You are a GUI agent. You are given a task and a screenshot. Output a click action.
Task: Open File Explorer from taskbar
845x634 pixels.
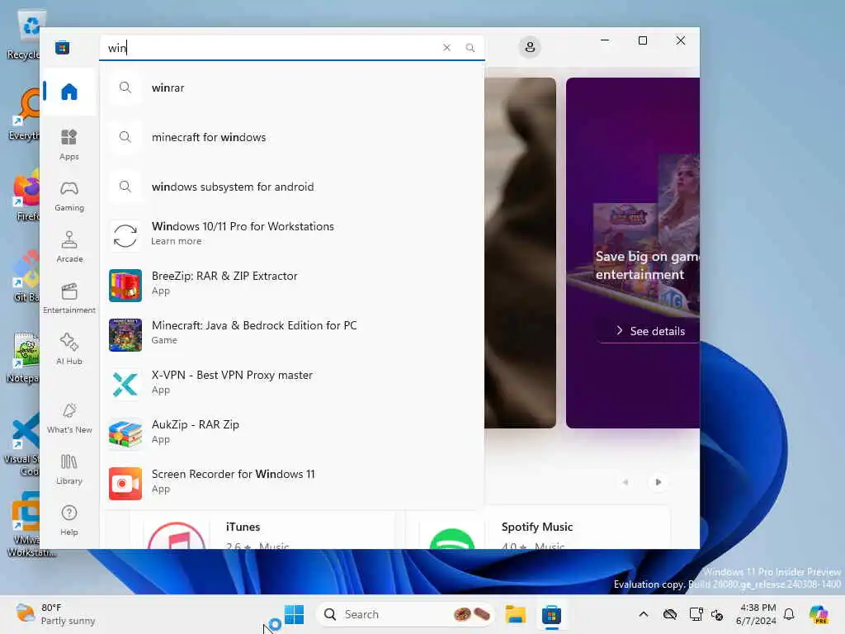coord(515,614)
